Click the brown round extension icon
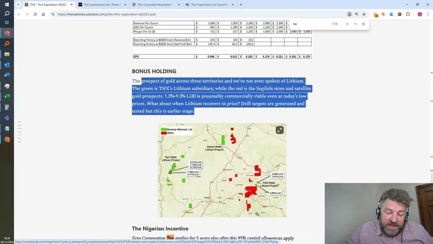 400,14
